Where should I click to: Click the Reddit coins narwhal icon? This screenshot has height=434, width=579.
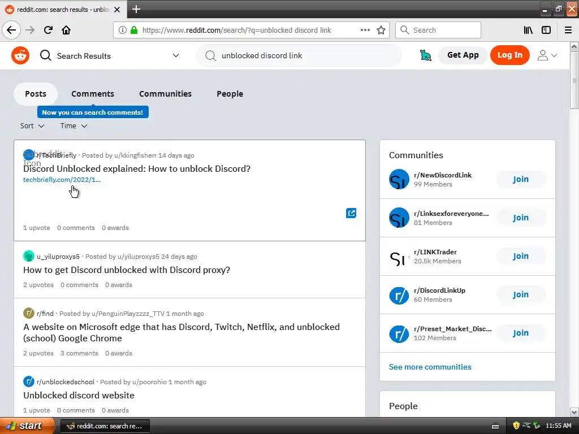(425, 55)
